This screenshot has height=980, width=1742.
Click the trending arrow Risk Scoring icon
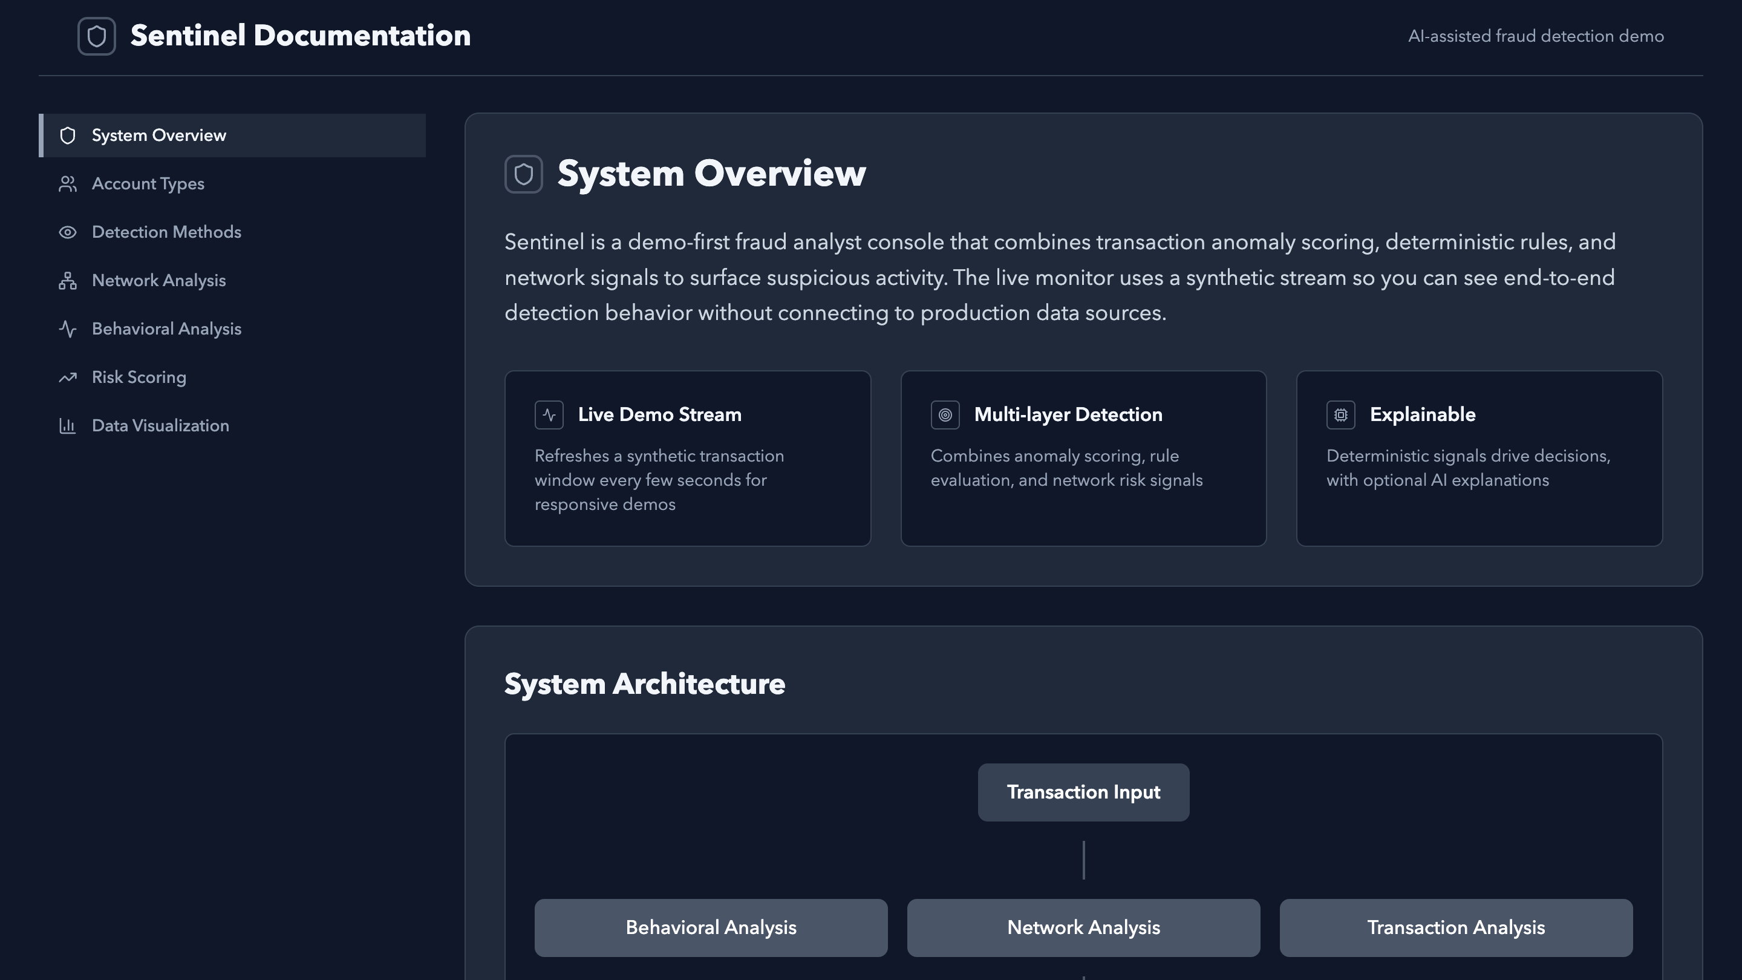68,377
